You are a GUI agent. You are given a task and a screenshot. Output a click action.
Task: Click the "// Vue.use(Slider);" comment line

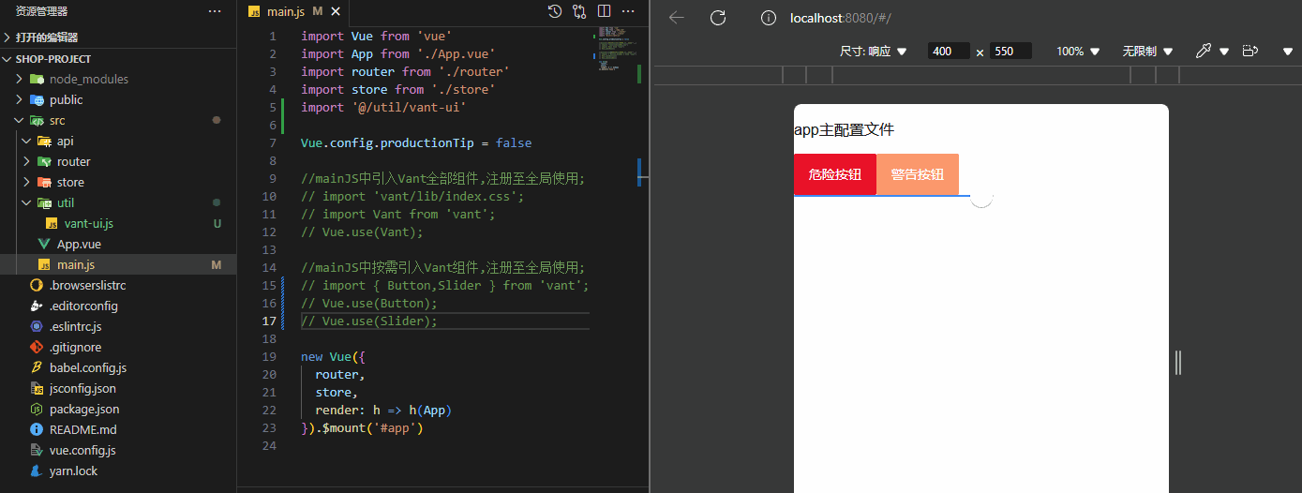[369, 321]
